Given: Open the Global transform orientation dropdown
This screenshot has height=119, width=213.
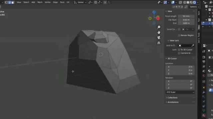Looking at the screenshot, I should [x=80, y=2].
